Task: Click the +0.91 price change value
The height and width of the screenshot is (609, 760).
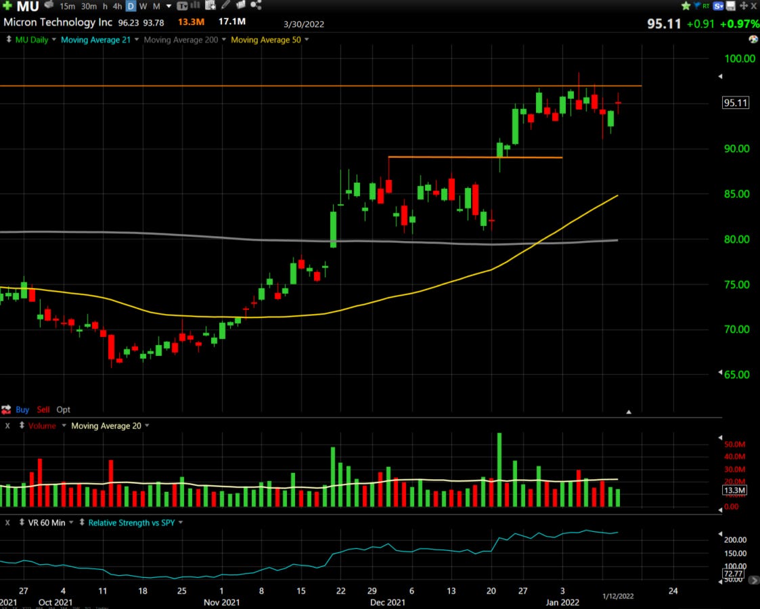Action: click(701, 24)
